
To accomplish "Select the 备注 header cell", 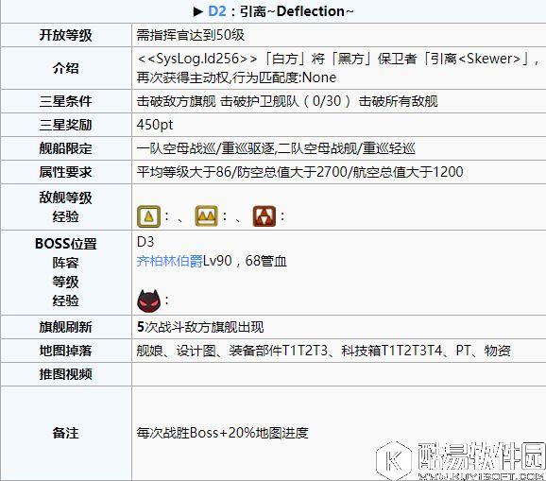I will click(66, 433).
